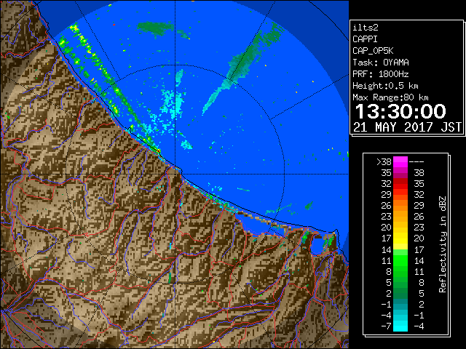Screen dimensions: 466x349
Task: Click the 'ilts2' label in info box
Action: [x=366, y=28]
